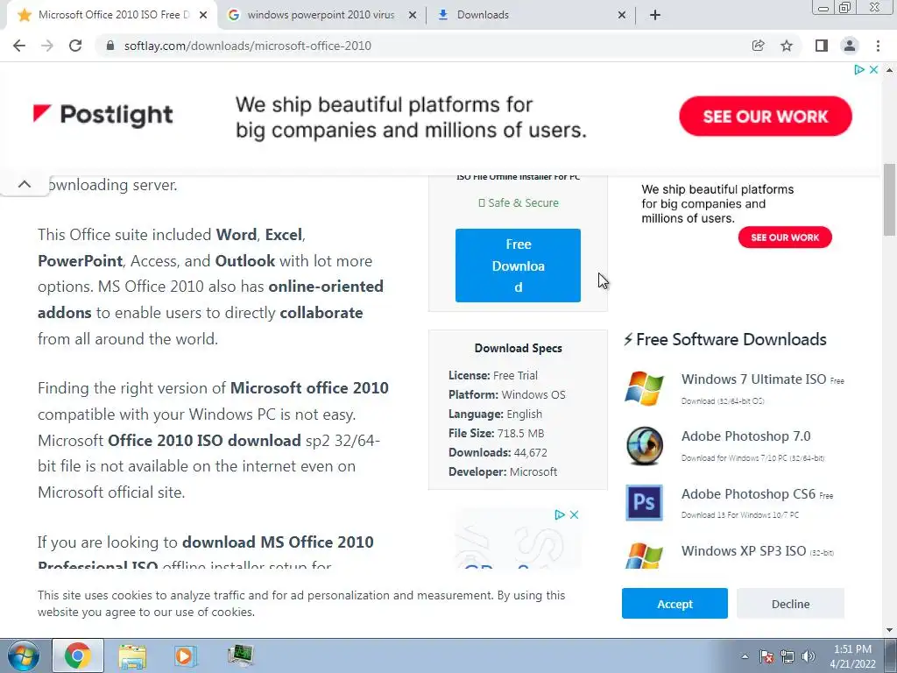Show hidden system tray icons
897x673 pixels.
point(745,656)
